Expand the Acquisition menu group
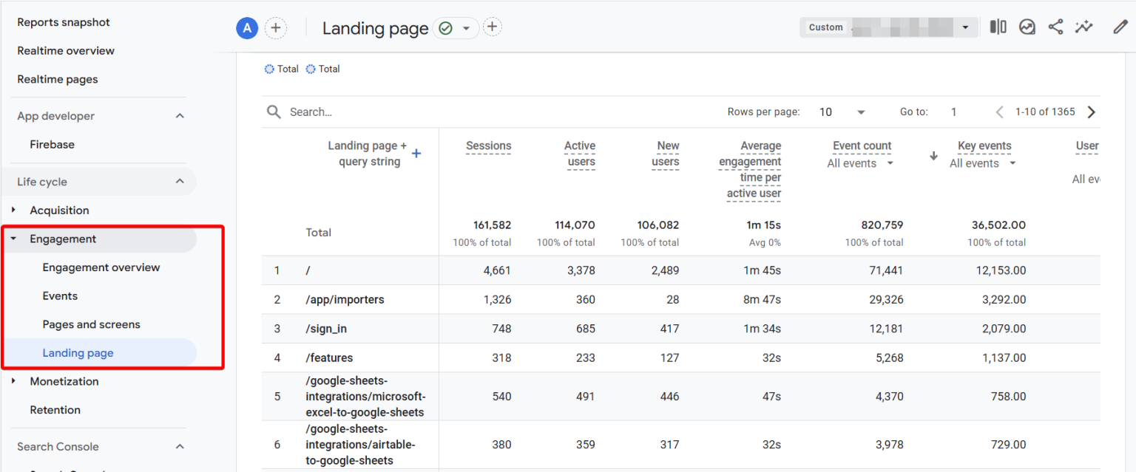Image resolution: width=1136 pixels, height=472 pixels. pos(13,211)
